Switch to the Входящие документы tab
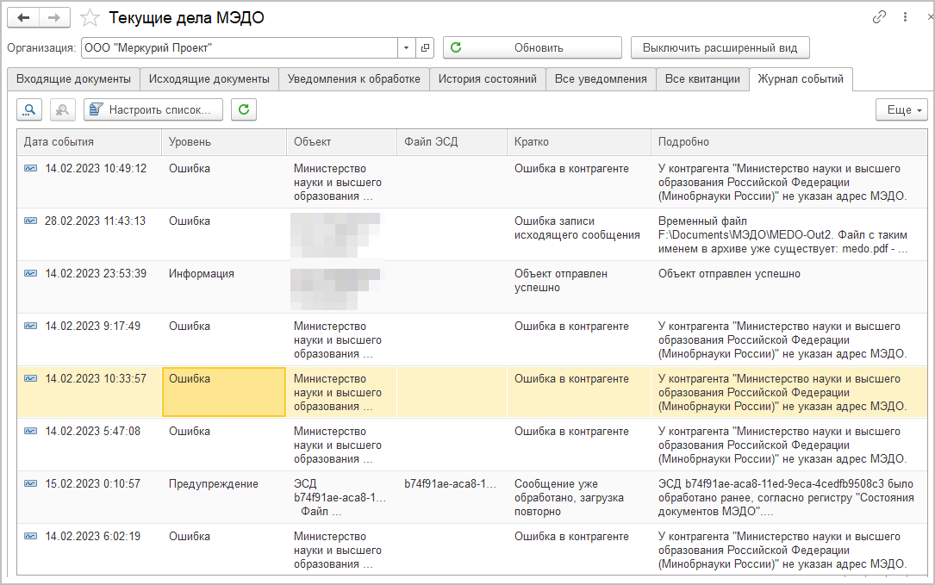Screen dimensions: 935x585 73,79
